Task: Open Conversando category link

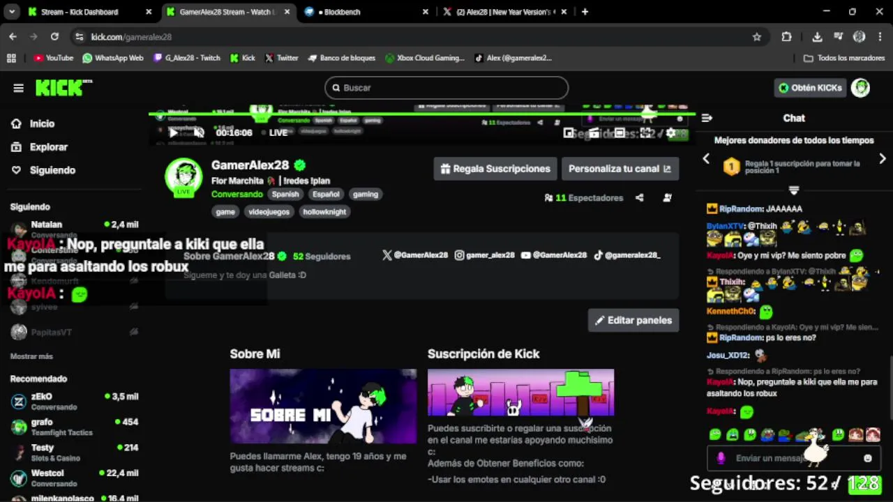Action: click(237, 195)
